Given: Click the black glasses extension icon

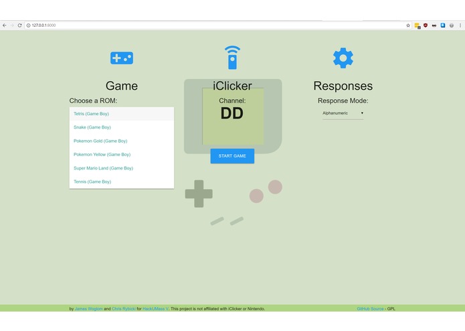Looking at the screenshot, I should (434, 25).
